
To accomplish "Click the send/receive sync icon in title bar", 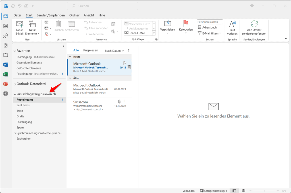I will click(13, 6).
